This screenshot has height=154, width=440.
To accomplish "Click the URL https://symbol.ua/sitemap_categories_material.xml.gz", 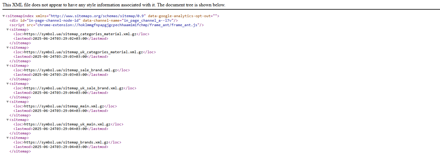I will 80,34.
